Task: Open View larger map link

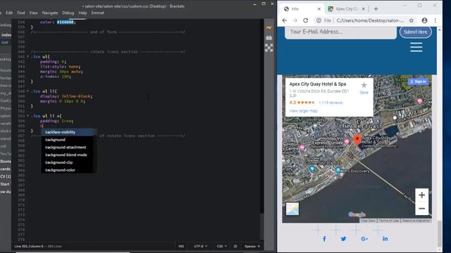Action: 303,111
